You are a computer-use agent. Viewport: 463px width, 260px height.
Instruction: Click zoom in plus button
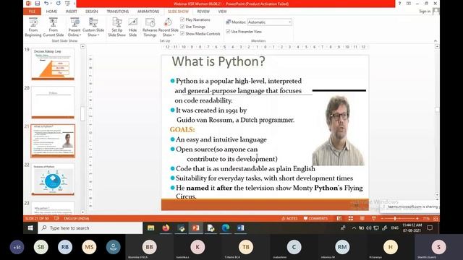click(x=417, y=218)
